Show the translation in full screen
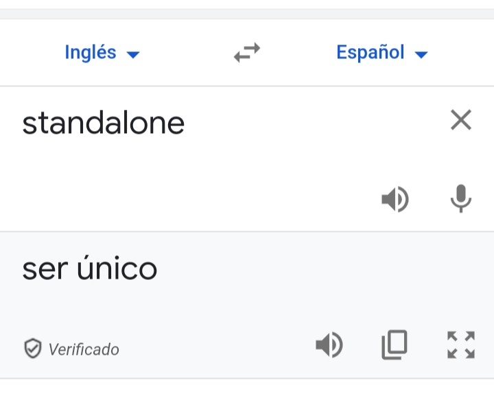The width and height of the screenshot is (494, 398). pyautogui.click(x=461, y=345)
